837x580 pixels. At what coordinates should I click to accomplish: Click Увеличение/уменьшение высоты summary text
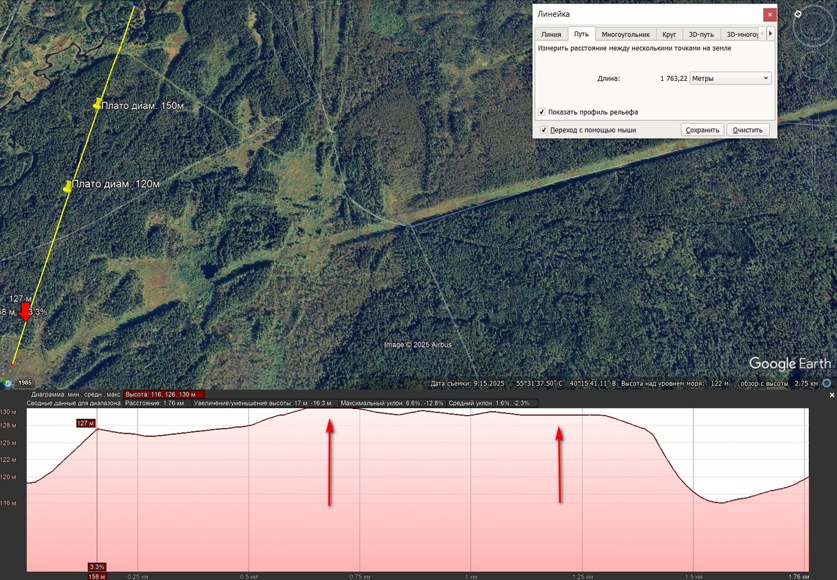[x=262, y=403]
